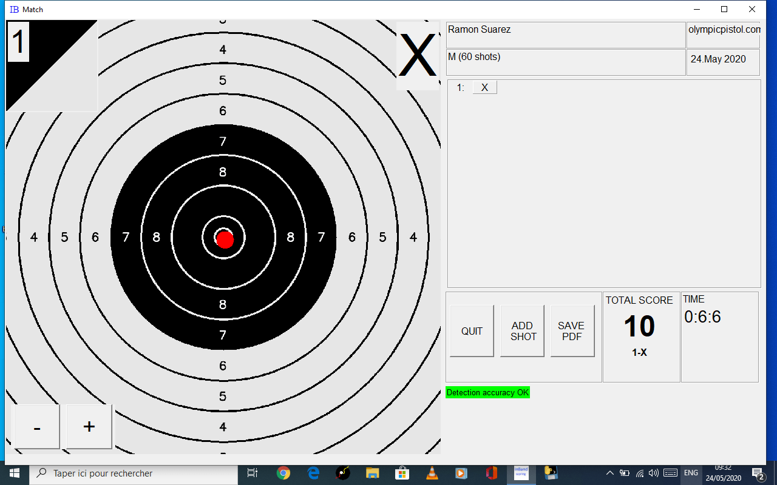
Task: Open the touch keyboard tray icon
Action: pos(670,473)
